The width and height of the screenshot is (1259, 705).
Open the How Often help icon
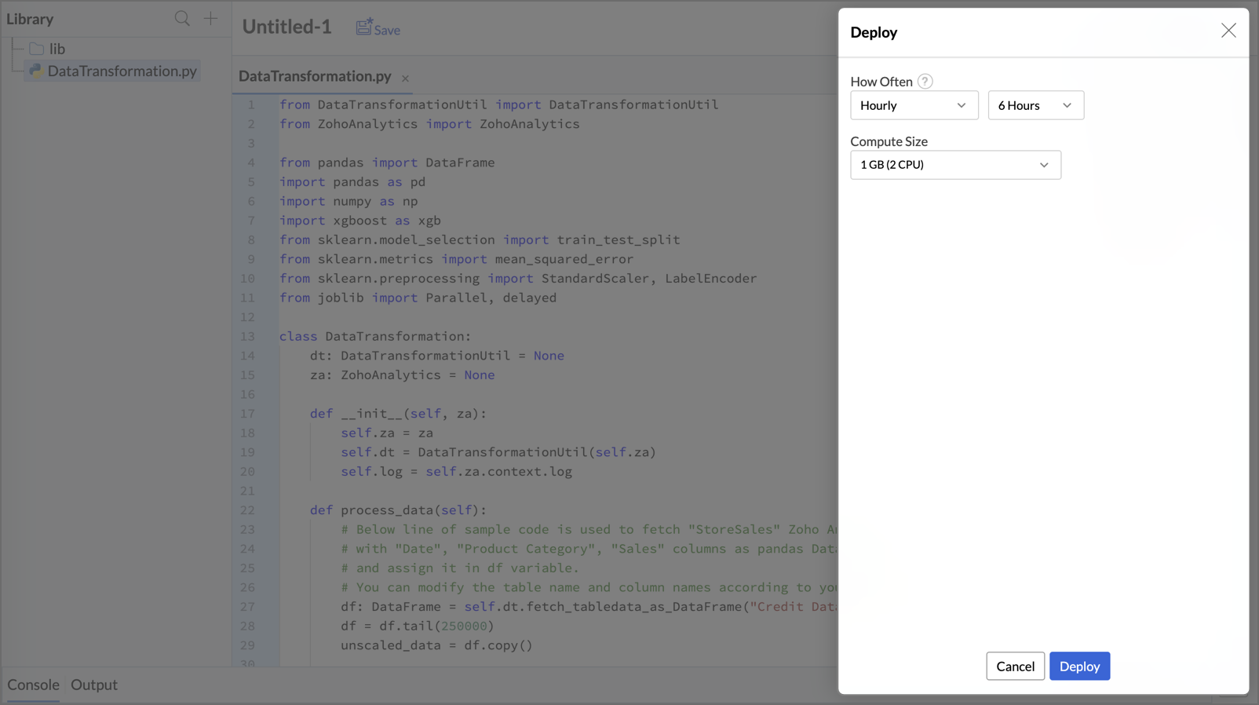(x=925, y=82)
